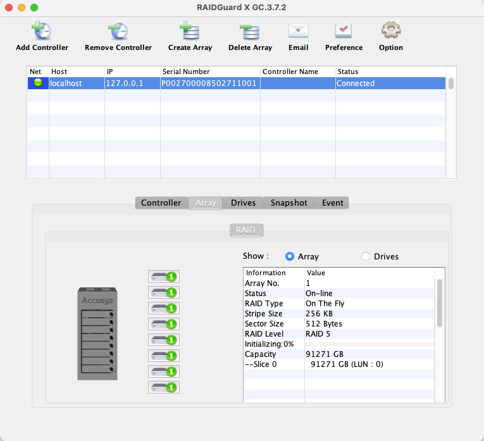Click the Serial Number column header
The height and width of the screenshot is (441, 484).
(x=210, y=71)
